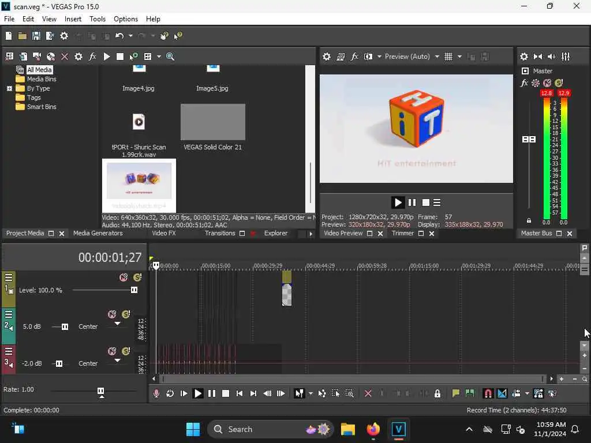Click the Search Media magnifier icon
The width and height of the screenshot is (591, 443).
170,57
